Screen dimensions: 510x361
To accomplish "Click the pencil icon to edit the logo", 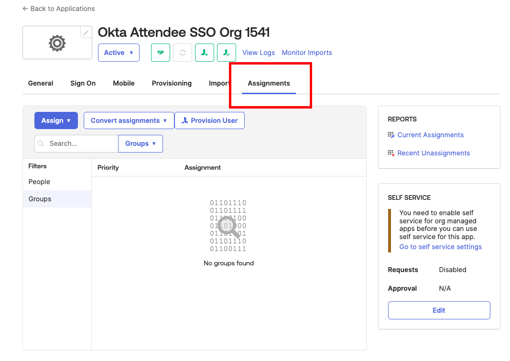I will (x=86, y=33).
